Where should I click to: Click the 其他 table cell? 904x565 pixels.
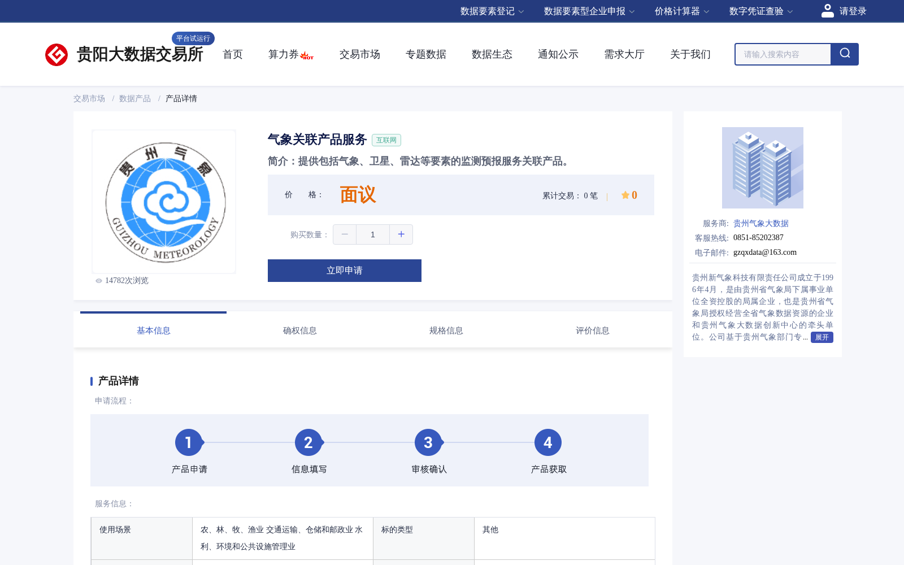565,538
